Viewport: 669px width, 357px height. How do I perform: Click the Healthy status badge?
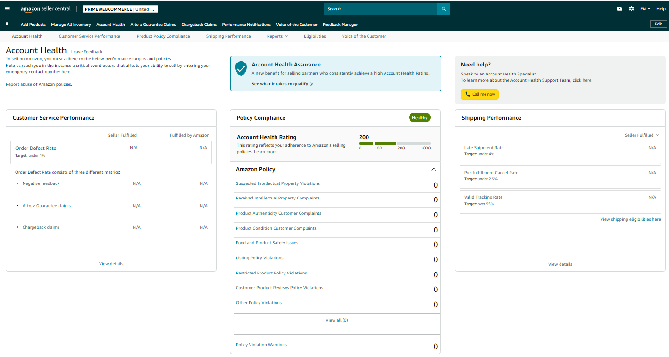coord(419,118)
